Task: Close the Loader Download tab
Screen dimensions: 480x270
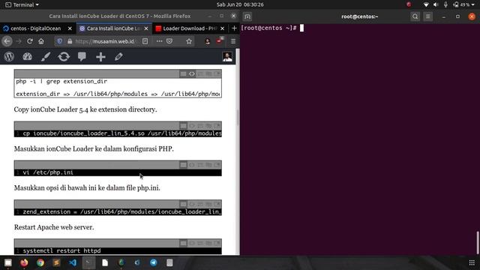Action: (222, 28)
